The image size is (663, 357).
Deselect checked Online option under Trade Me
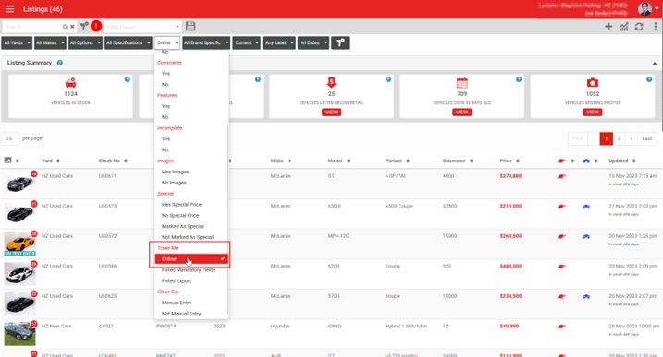(x=190, y=258)
